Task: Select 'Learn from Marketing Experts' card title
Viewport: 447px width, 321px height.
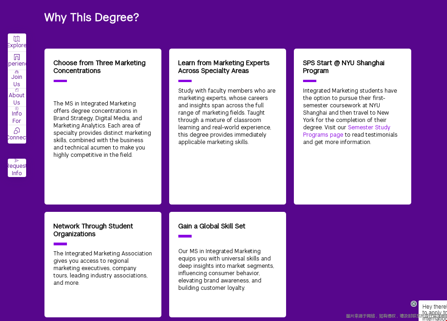Action: coord(224,66)
